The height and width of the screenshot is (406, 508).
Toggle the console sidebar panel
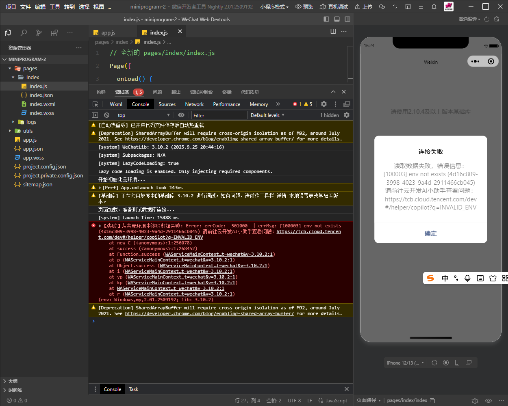95,115
